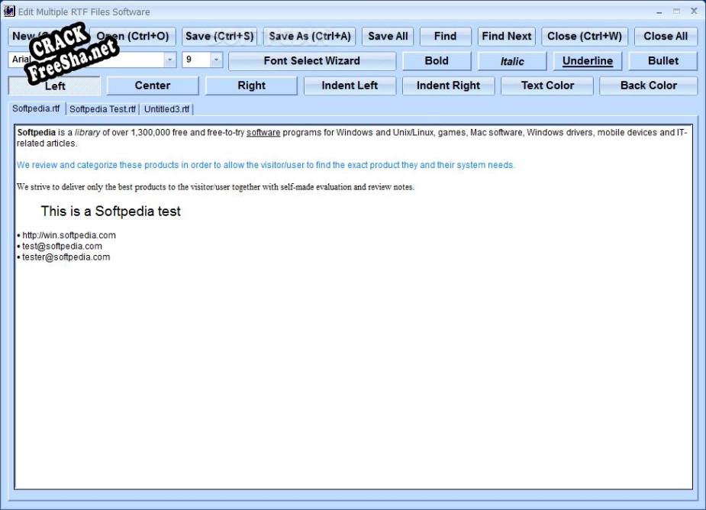Apply Bullet list formatting
Image resolution: width=706 pixels, height=510 pixels.
662,61
